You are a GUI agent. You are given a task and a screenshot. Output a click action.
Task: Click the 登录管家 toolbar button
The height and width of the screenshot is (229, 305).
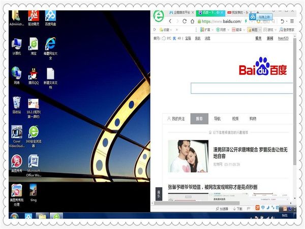(287, 30)
